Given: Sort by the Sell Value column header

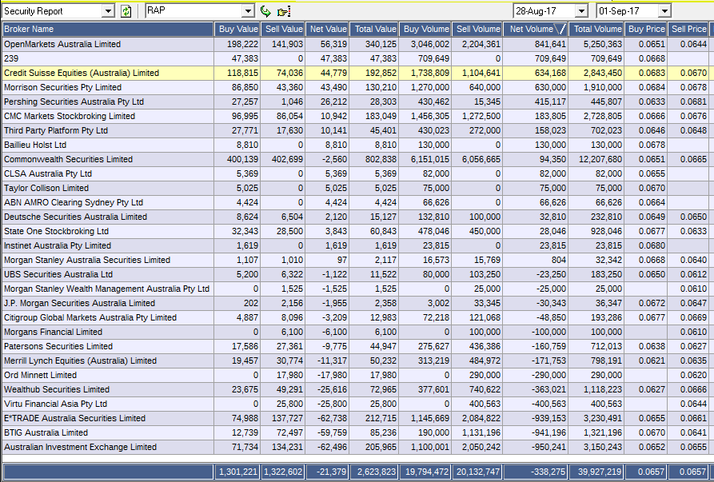Looking at the screenshot, I should (x=283, y=29).
